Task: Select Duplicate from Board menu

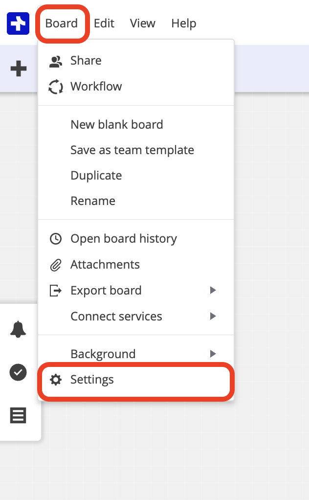Action: click(96, 176)
